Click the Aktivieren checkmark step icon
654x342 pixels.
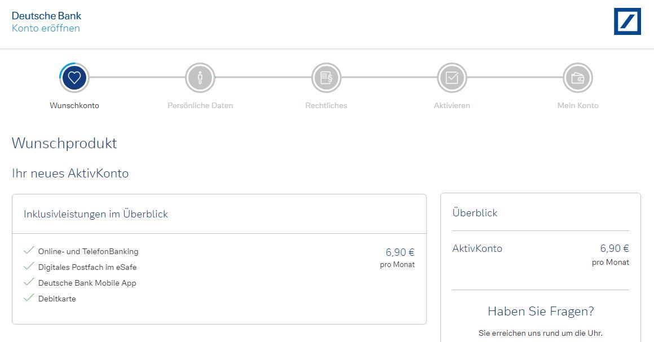452,78
